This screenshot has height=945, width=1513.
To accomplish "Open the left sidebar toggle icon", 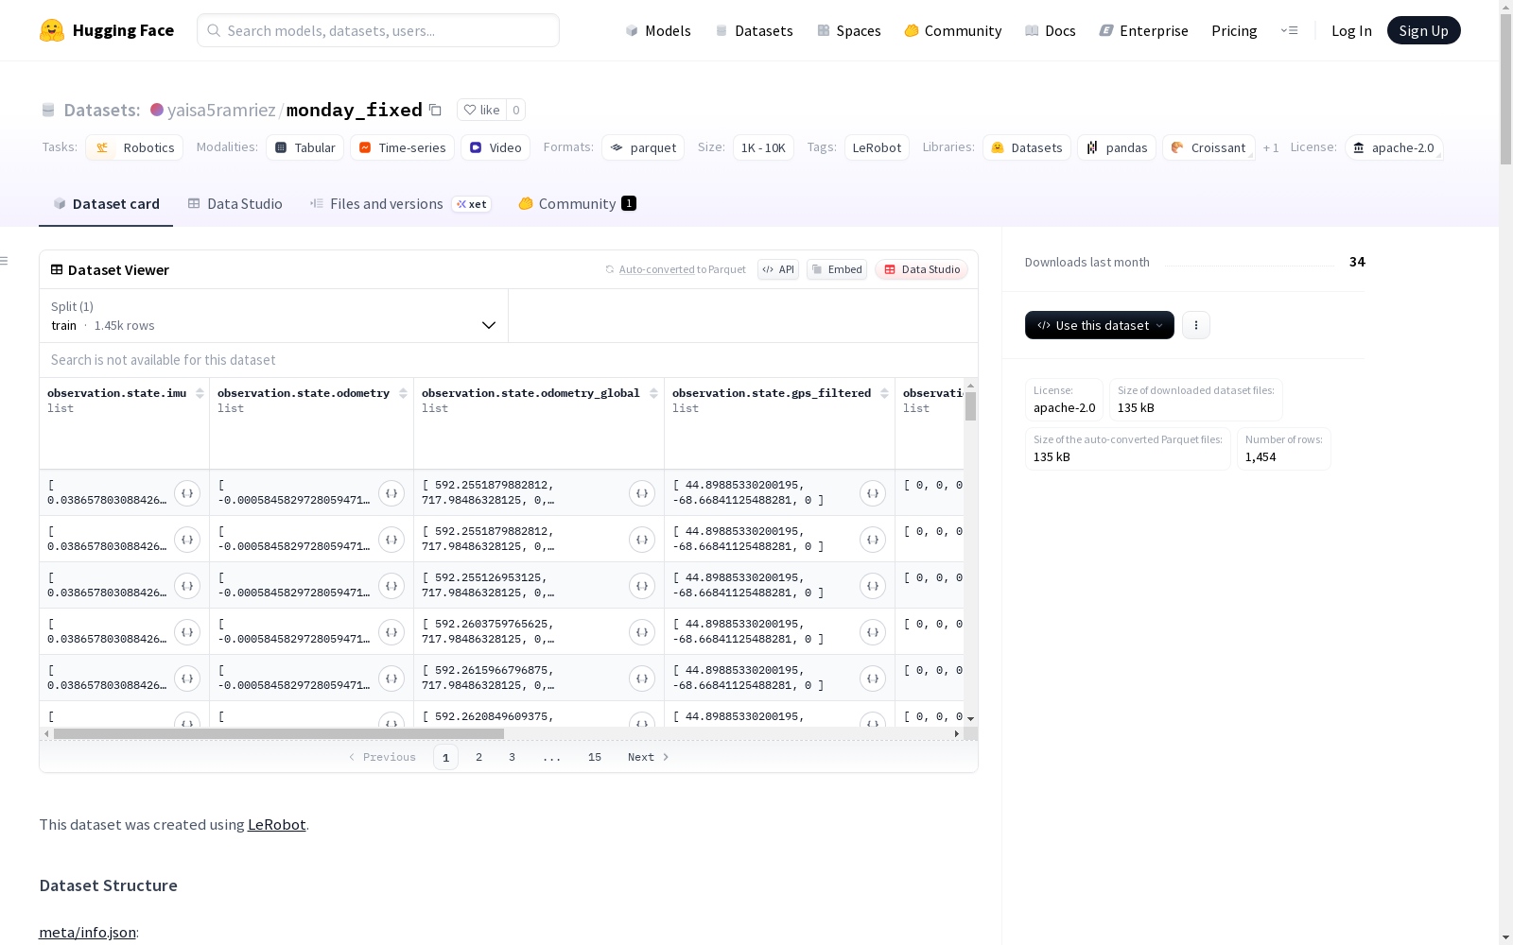I will coord(5,261).
